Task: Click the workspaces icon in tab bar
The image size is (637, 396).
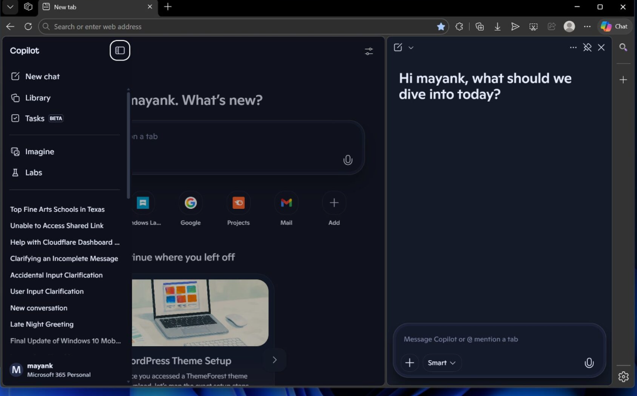Action: 28,7
